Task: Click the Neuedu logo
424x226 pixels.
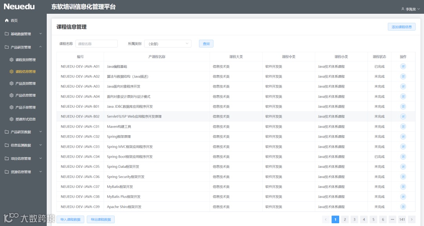Action: pos(19,7)
